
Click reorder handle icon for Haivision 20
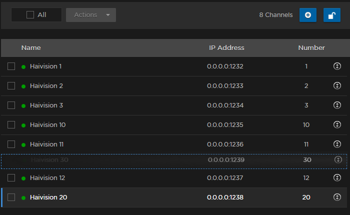point(337,197)
